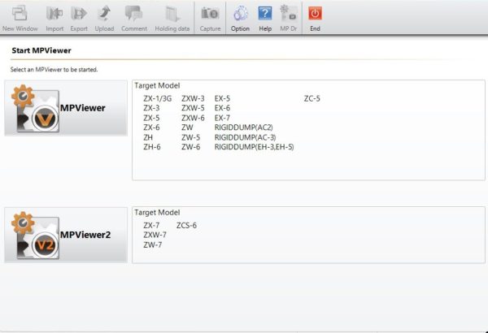
Task: Click the MPViewer2 gear V2 icon
Action: tap(35, 236)
